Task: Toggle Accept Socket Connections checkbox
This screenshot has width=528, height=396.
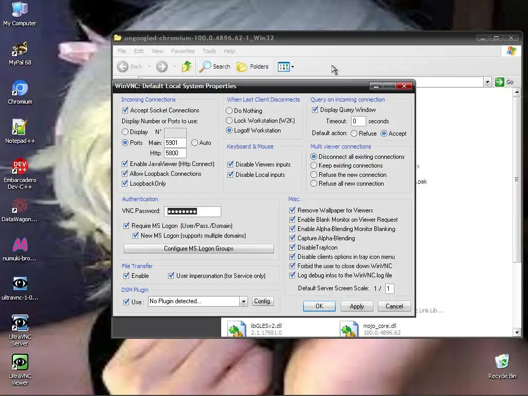Action: (125, 110)
